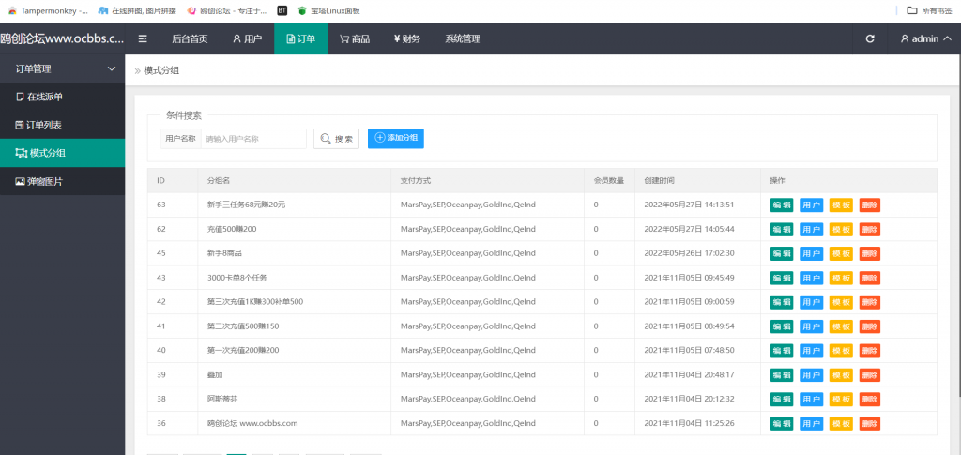Image resolution: width=961 pixels, height=455 pixels.
Task: Open 用户 for group ID 43
Action: (x=812, y=278)
